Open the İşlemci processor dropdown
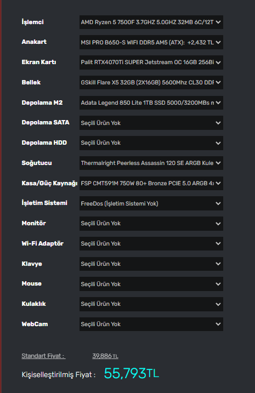 coord(151,22)
